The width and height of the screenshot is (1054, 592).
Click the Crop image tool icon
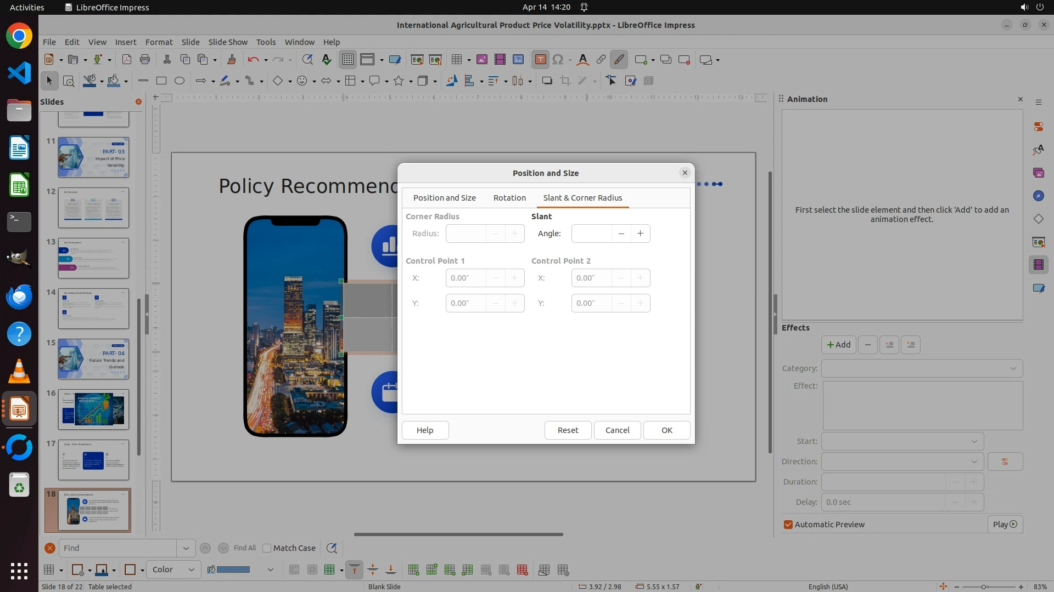[x=565, y=81]
